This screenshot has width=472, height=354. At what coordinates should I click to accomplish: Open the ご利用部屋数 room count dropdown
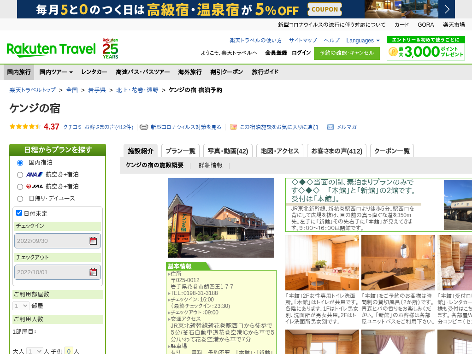[x=21, y=306]
